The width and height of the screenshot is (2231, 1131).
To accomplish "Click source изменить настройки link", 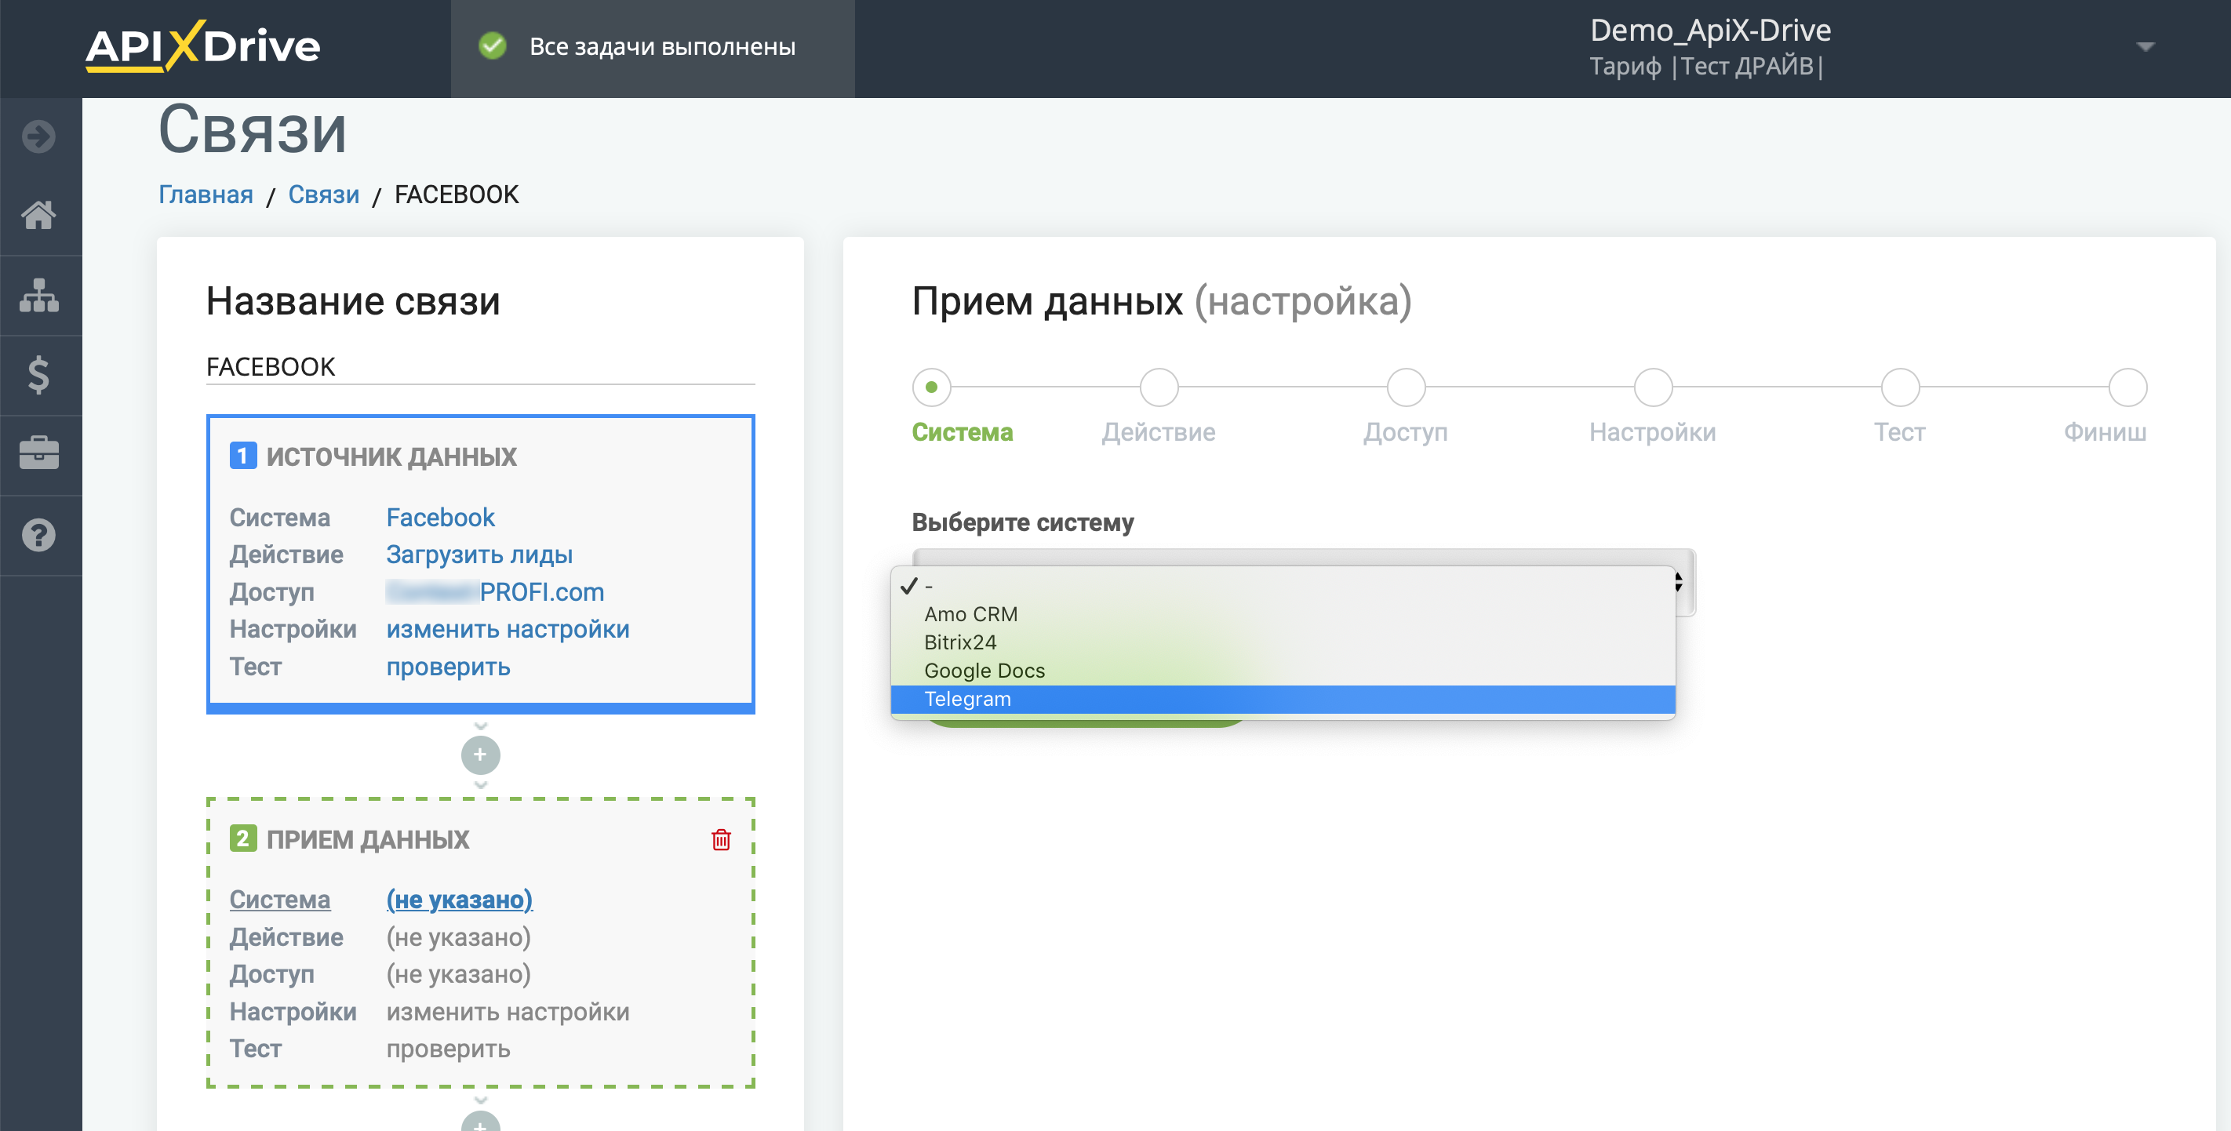I will pos(508,629).
